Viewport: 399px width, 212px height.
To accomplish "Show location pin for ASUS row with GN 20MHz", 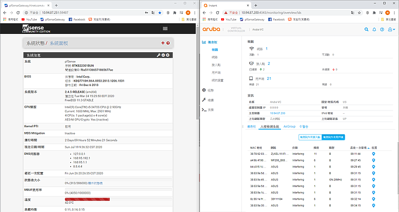I will (374, 180).
